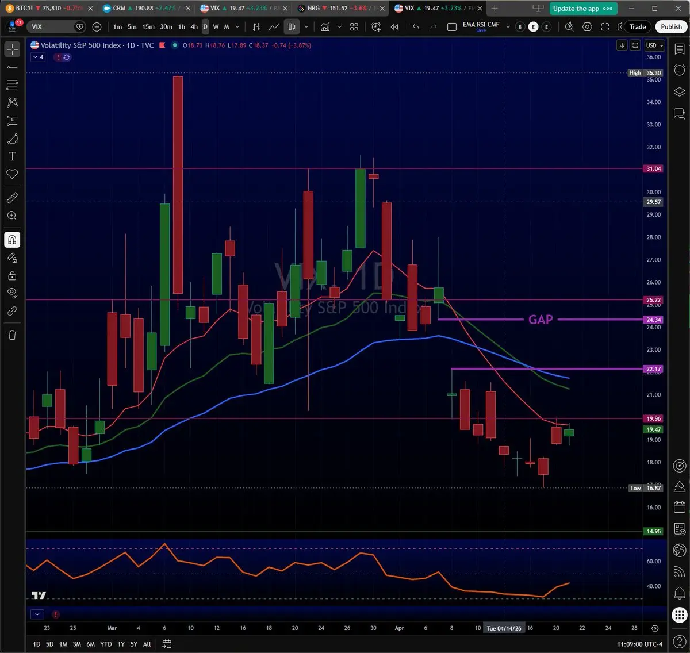The height and width of the screenshot is (653, 690).
Task: Select the brush drawing tool
Action: [12, 139]
